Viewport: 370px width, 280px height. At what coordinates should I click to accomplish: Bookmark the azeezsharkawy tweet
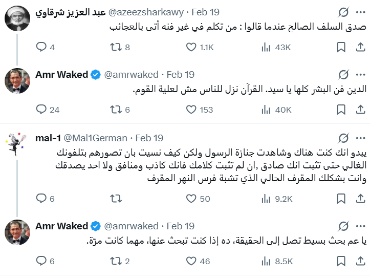[x=341, y=48]
